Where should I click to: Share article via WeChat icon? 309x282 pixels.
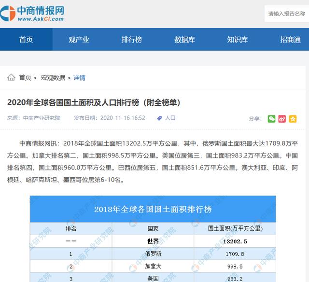[271, 119]
